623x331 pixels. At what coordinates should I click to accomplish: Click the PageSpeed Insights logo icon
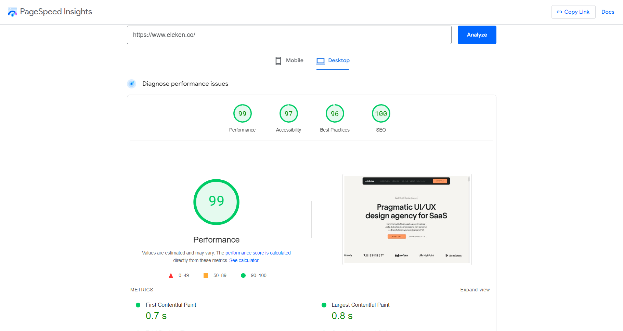click(12, 12)
